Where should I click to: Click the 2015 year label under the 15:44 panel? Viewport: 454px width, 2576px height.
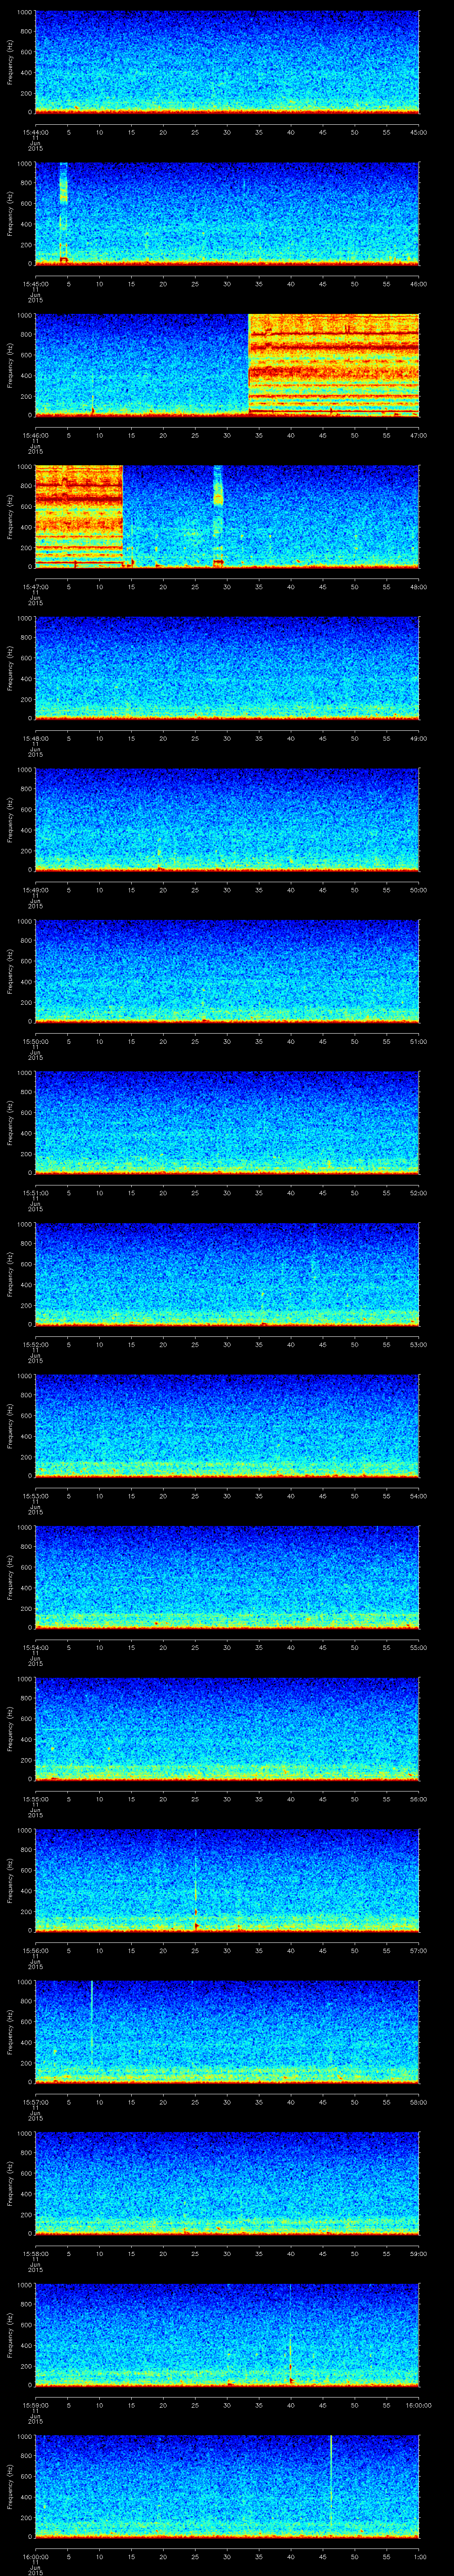pyautogui.click(x=35, y=150)
